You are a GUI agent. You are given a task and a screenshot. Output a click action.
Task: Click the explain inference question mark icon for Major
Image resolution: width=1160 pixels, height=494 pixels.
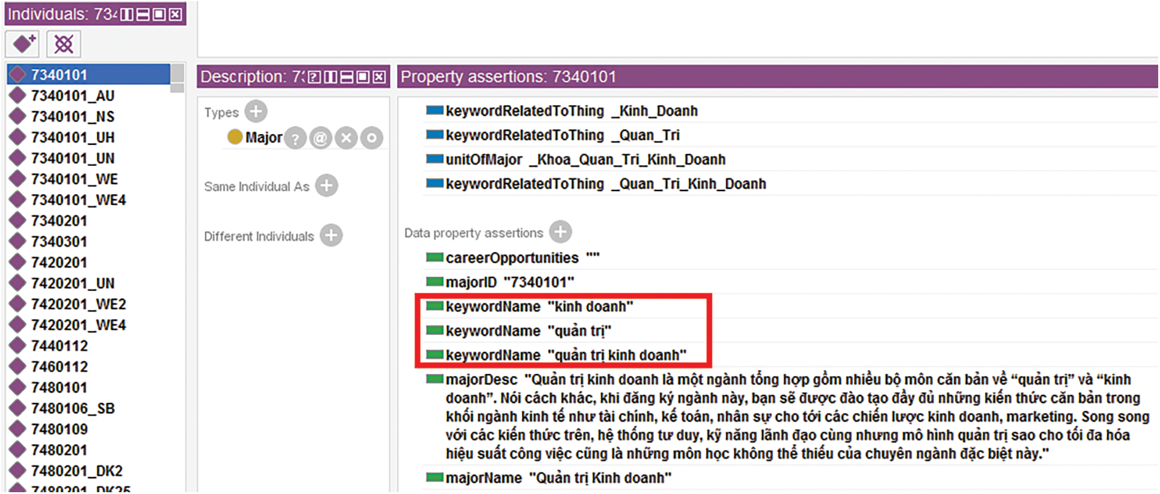pos(295,138)
